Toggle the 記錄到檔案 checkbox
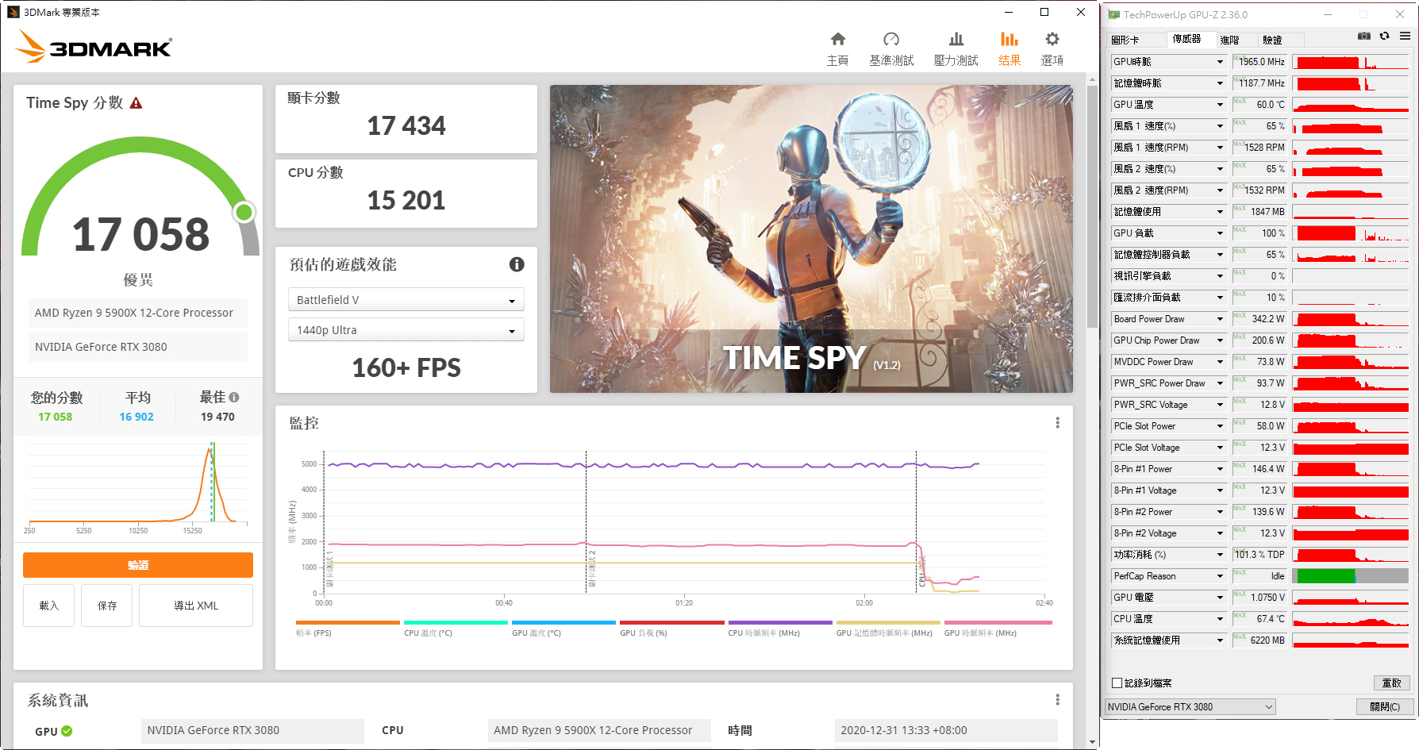1419x750 pixels. (x=1117, y=683)
